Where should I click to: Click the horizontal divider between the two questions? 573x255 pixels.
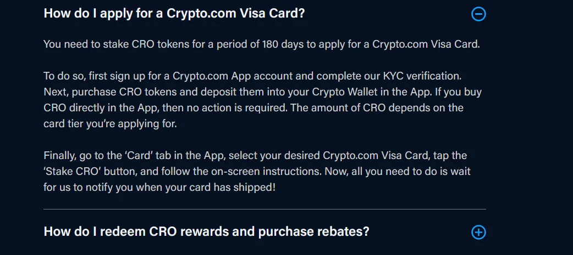pyautogui.click(x=265, y=209)
